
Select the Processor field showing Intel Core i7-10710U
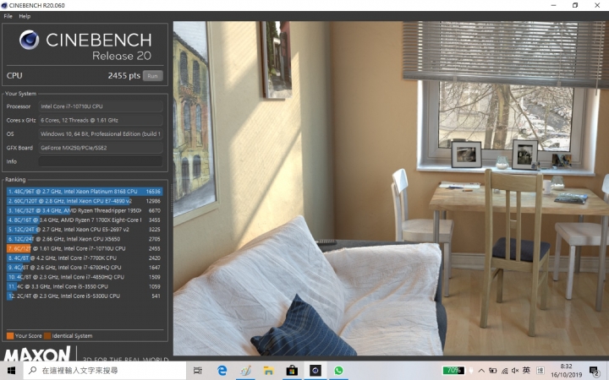tap(101, 106)
